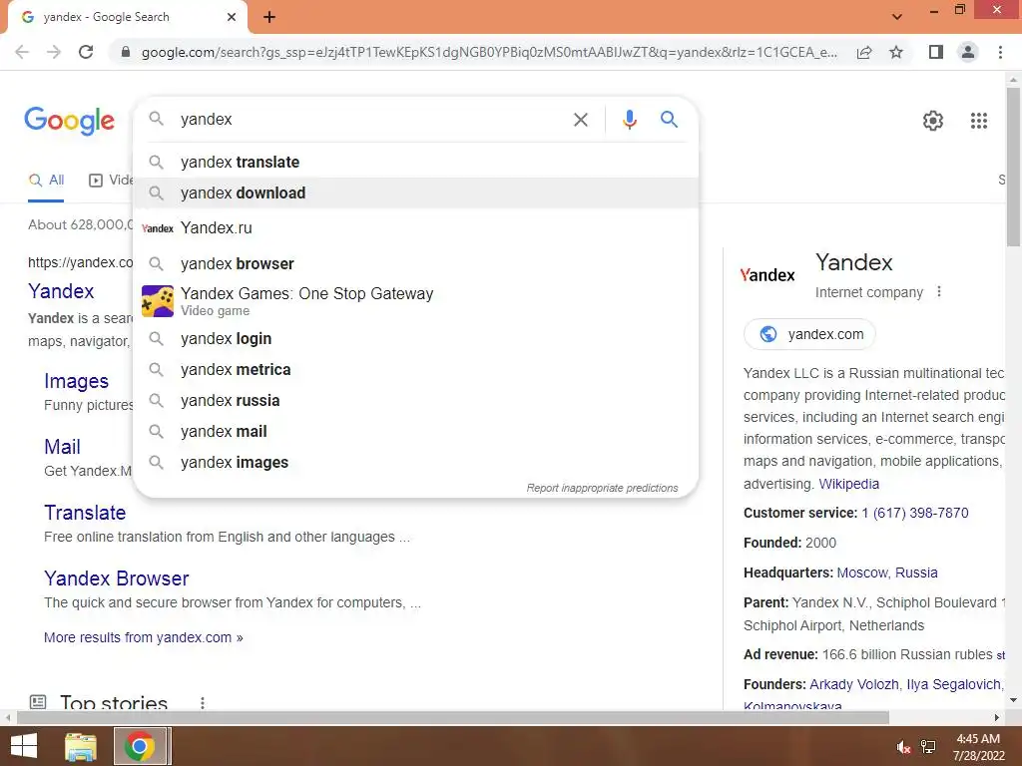Choose suggestion yandex login
Screen dimensions: 1022x766
(x=415, y=339)
